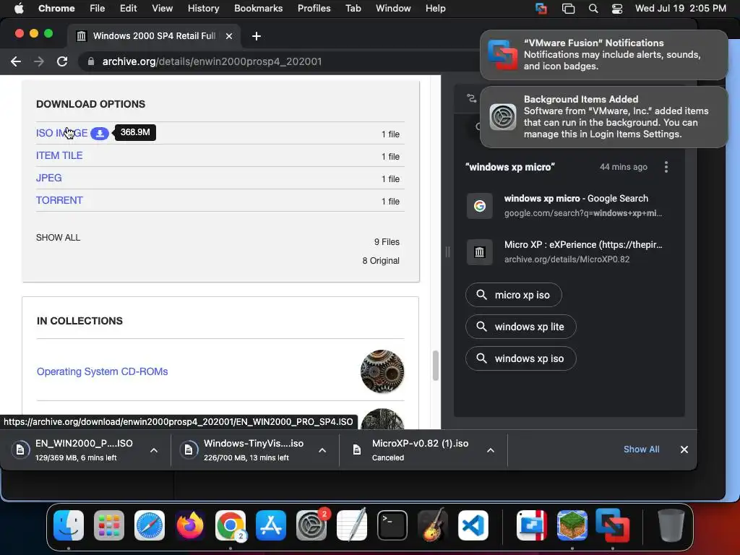The width and height of the screenshot is (740, 555).
Task: Expand options for EN_WIN2000 download
Action: 154,450
